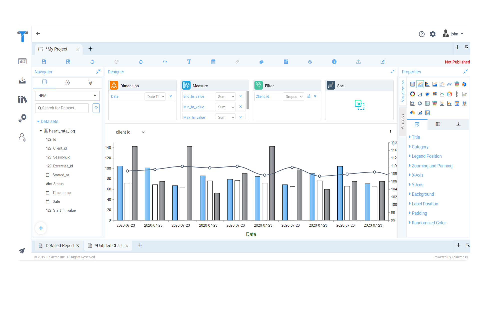Open Date dimension type dropdown

(x=155, y=97)
